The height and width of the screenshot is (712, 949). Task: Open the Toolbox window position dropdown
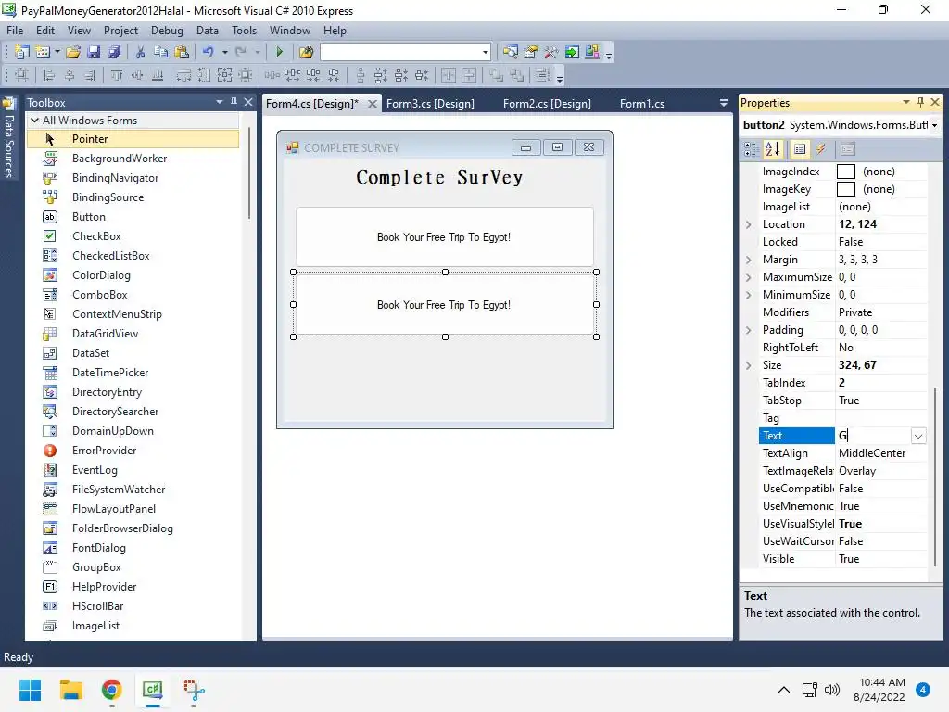(x=219, y=102)
